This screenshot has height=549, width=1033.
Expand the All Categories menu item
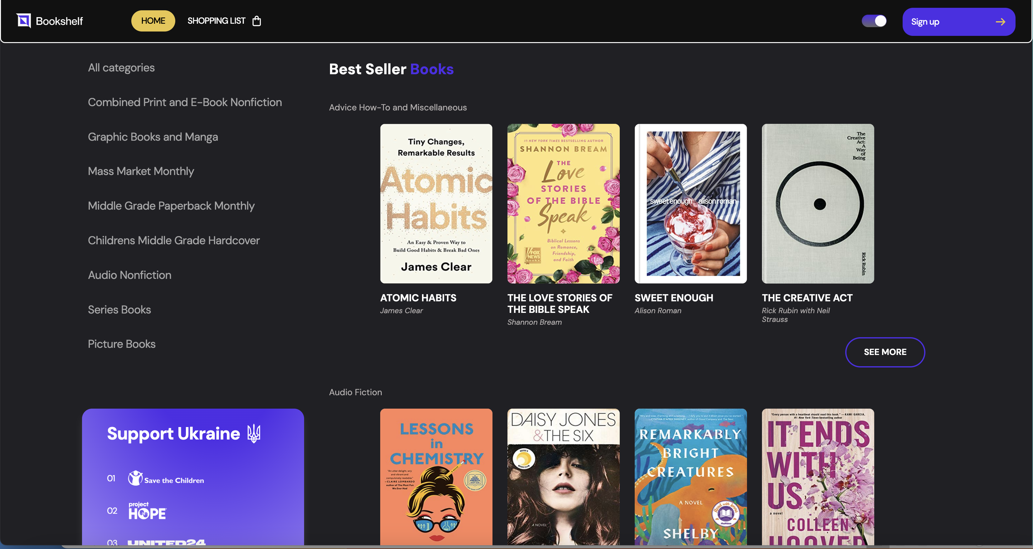pos(121,68)
